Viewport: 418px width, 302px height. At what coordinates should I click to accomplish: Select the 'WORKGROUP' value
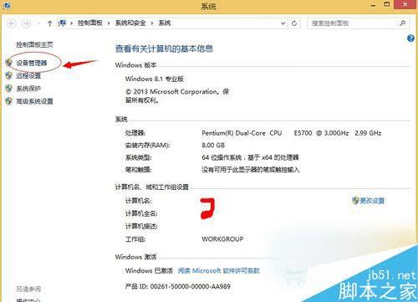click(222, 239)
